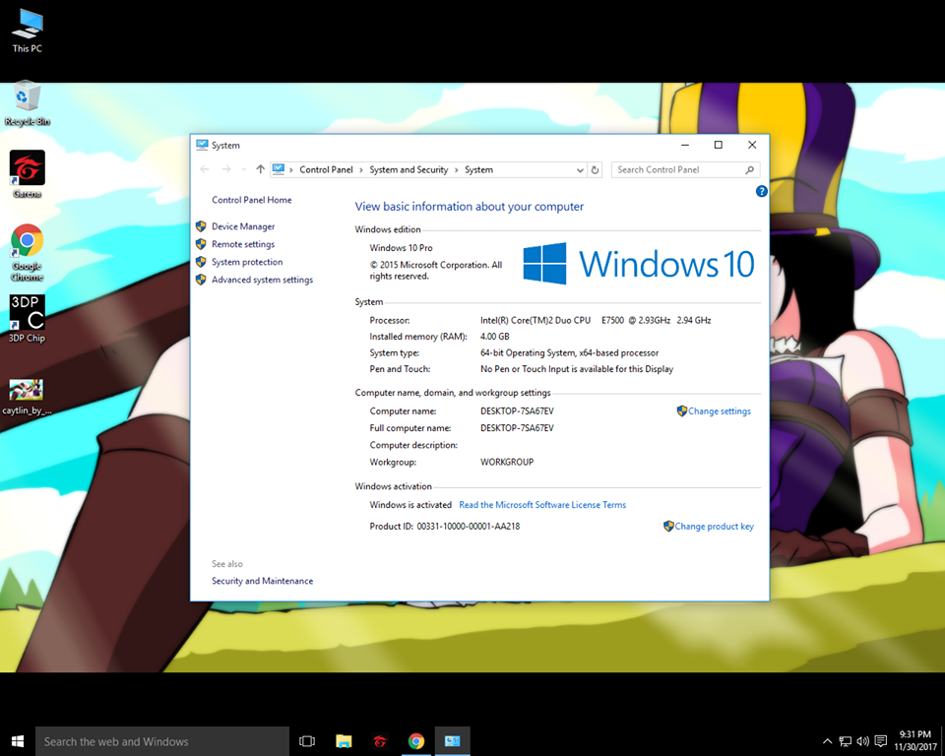Maximize the System window
Viewport: 945px width, 756px height.
719,145
